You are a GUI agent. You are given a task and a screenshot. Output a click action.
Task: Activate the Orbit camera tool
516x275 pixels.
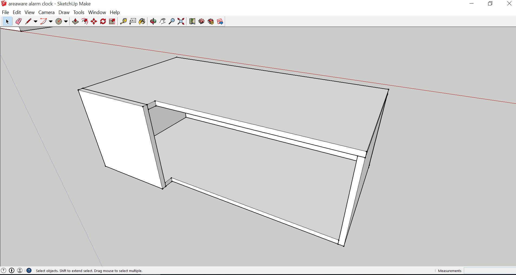[x=153, y=21]
